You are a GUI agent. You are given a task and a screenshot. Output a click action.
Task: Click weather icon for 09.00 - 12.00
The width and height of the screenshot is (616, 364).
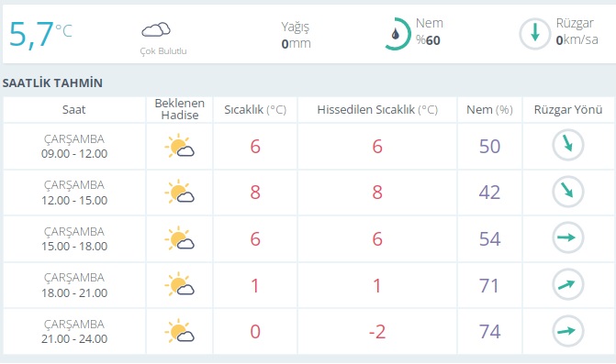180,147
